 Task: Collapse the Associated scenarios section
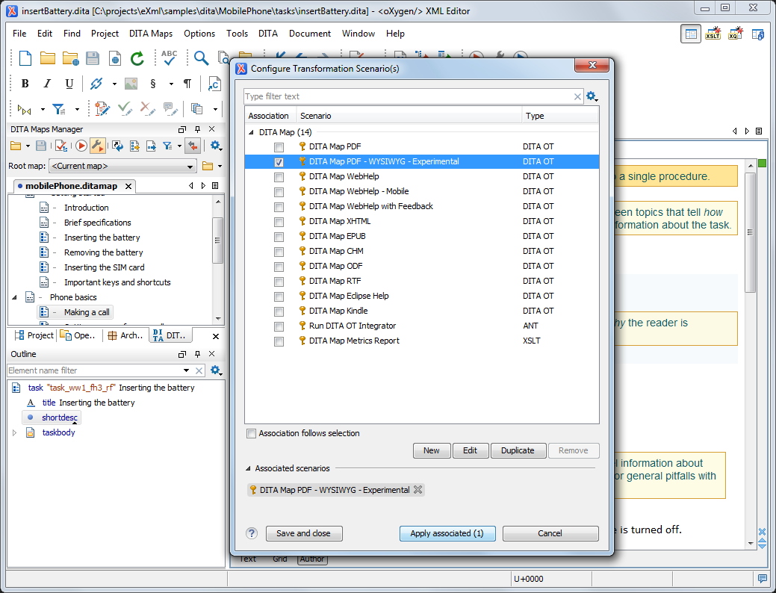coord(248,468)
